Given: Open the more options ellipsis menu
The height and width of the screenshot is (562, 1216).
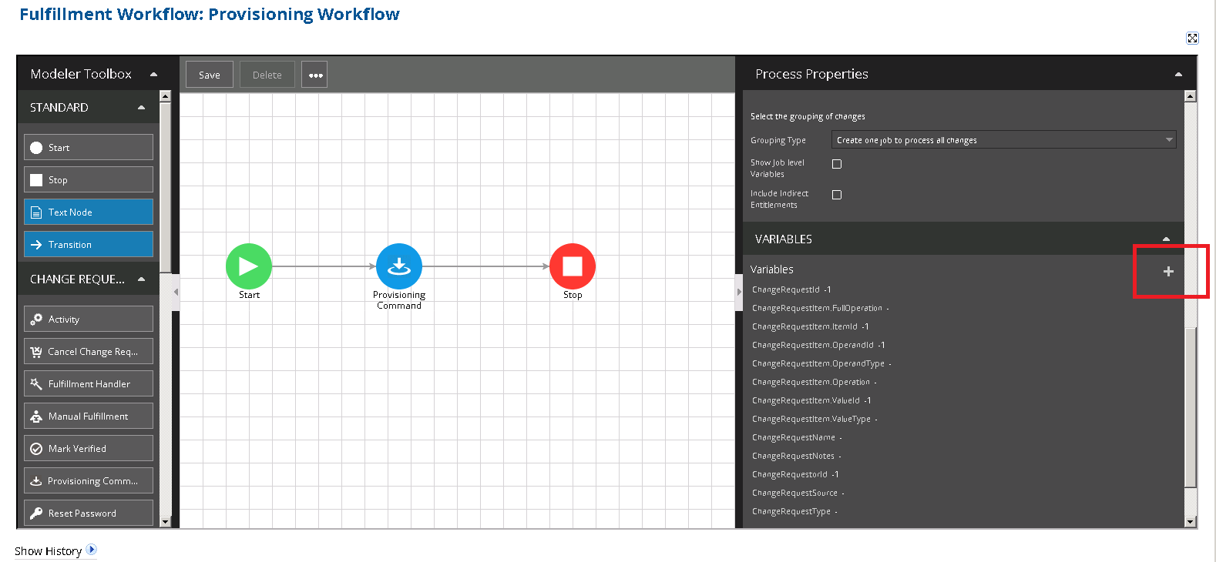Looking at the screenshot, I should click(314, 75).
